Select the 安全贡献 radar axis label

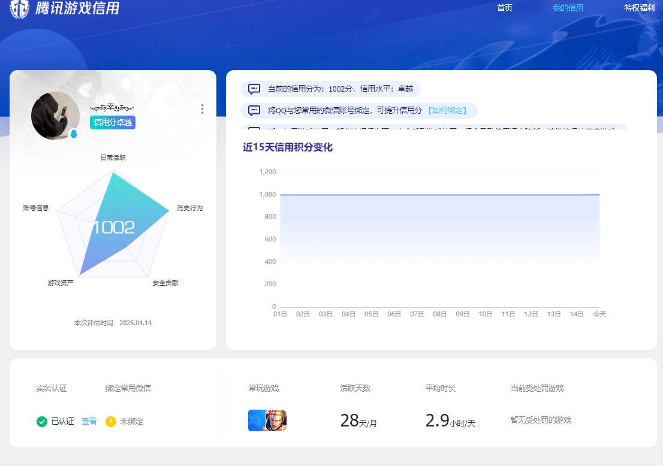pos(165,283)
